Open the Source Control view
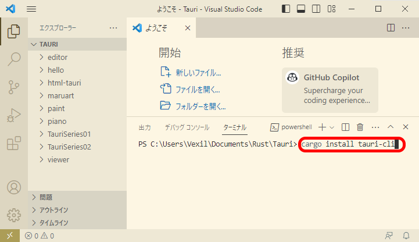 (x=14, y=87)
